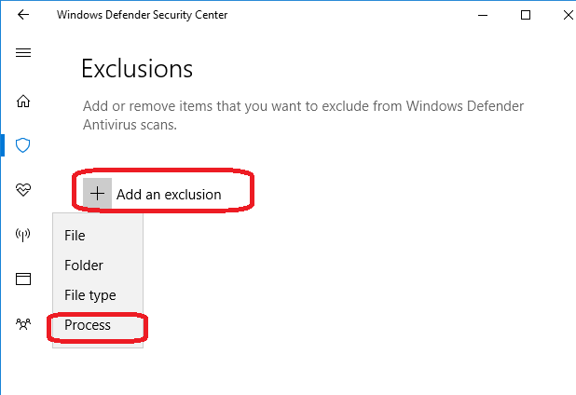The height and width of the screenshot is (395, 576).
Task: Click the Exclusions page heading
Action: pyautogui.click(x=137, y=69)
